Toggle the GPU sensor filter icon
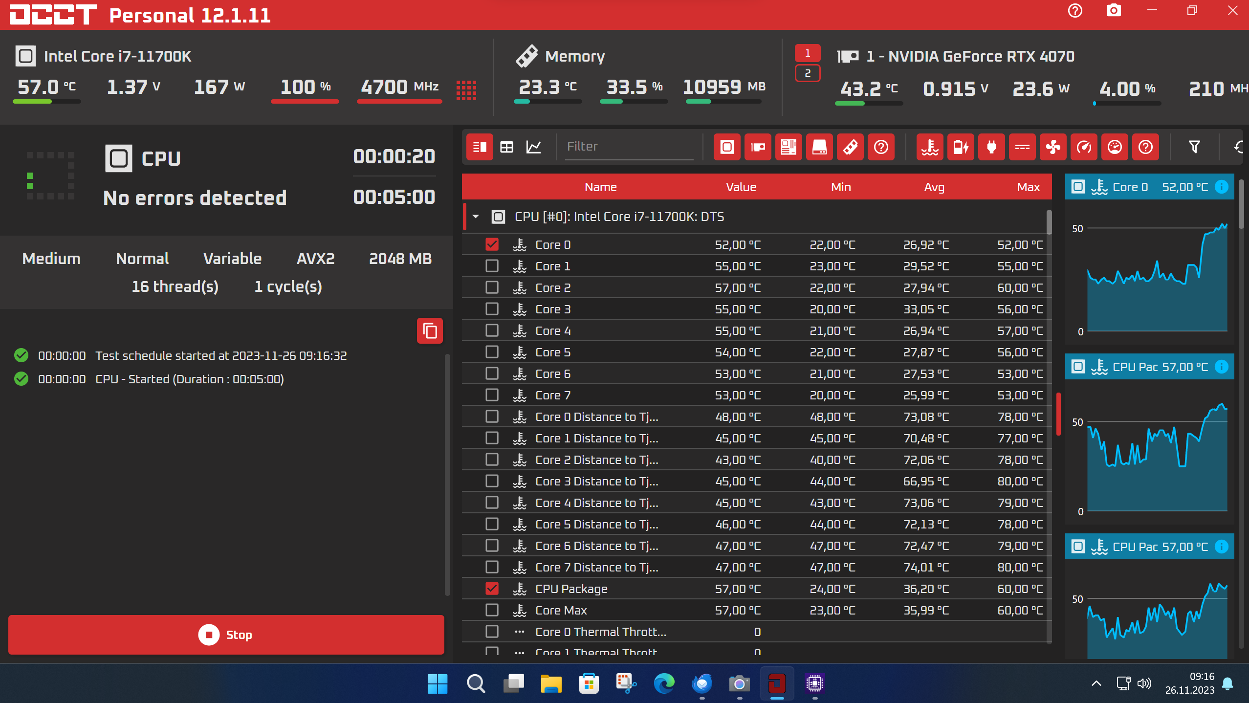The height and width of the screenshot is (703, 1249). pos(758,147)
